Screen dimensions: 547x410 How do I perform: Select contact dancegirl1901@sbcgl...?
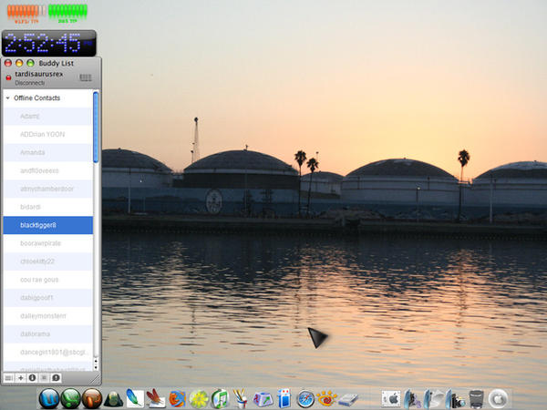(x=48, y=352)
